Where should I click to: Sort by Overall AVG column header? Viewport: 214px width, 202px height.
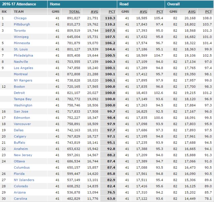click(192, 12)
